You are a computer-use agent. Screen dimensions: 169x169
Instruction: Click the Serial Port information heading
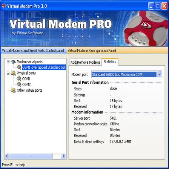click(x=90, y=83)
